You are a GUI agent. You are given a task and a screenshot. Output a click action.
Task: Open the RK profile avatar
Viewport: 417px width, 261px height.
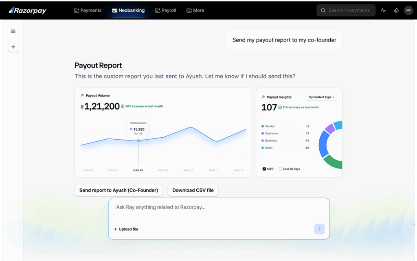[408, 11]
